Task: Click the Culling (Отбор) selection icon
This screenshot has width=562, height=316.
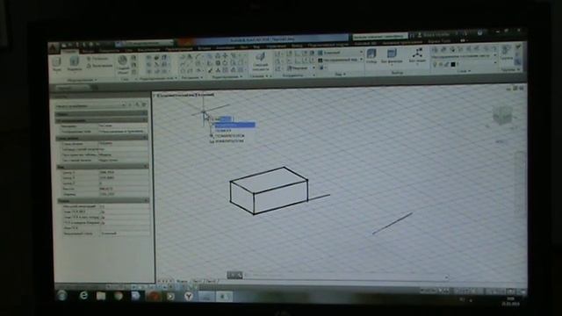Action: point(371,56)
